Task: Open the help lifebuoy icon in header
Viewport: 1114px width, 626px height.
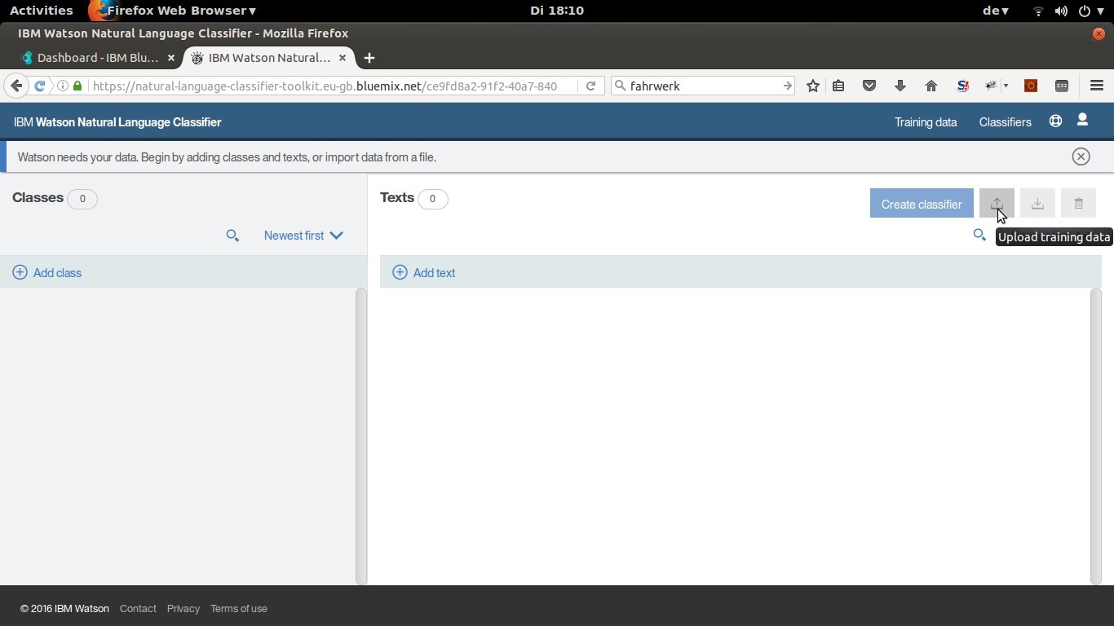Action: [x=1055, y=121]
